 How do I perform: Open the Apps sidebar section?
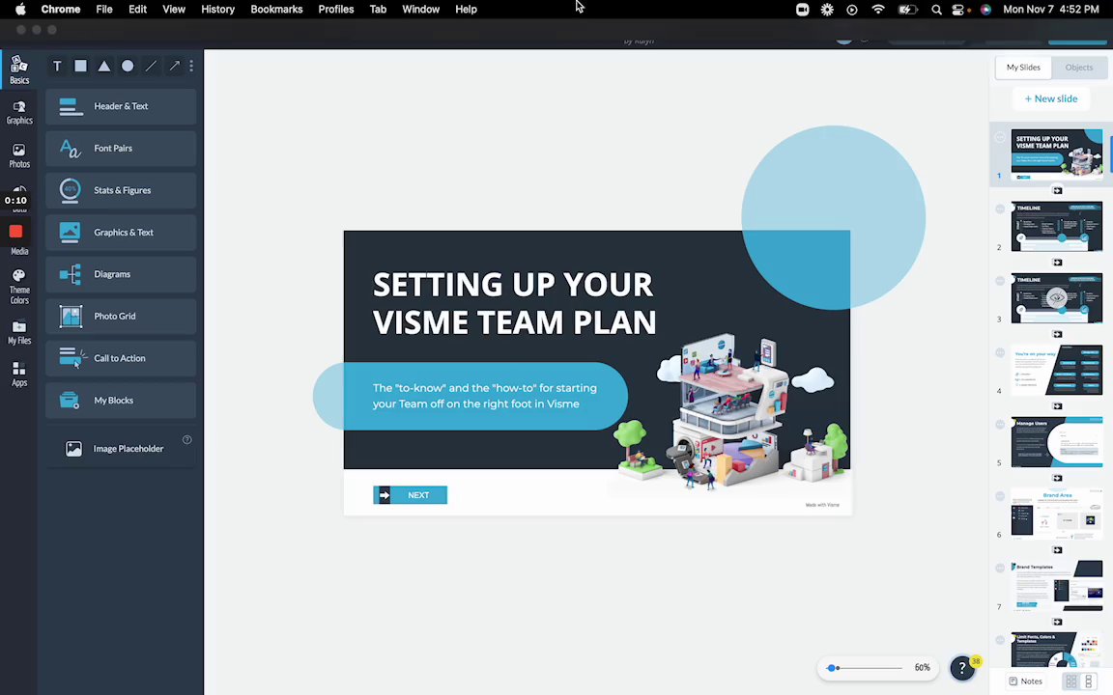pos(19,374)
